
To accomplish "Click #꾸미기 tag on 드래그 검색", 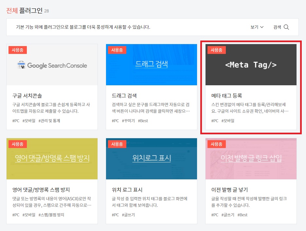I will [128, 121].
